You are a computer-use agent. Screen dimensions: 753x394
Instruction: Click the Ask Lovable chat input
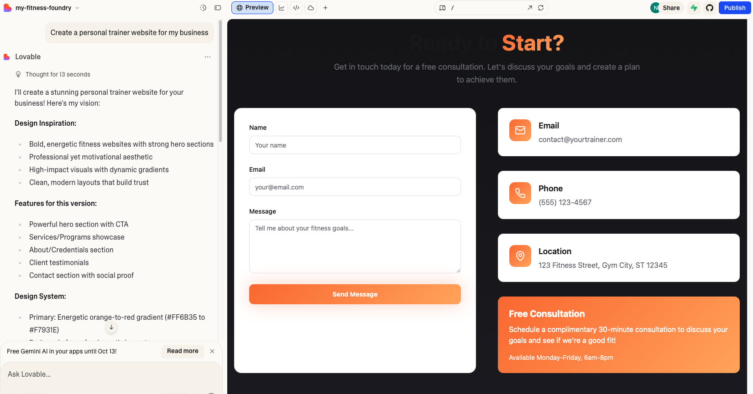coord(110,374)
